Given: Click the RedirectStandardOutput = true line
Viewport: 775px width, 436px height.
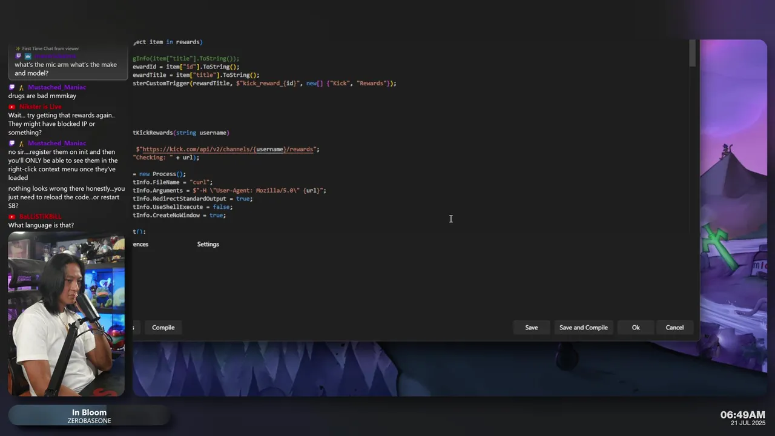Looking at the screenshot, I should point(193,199).
